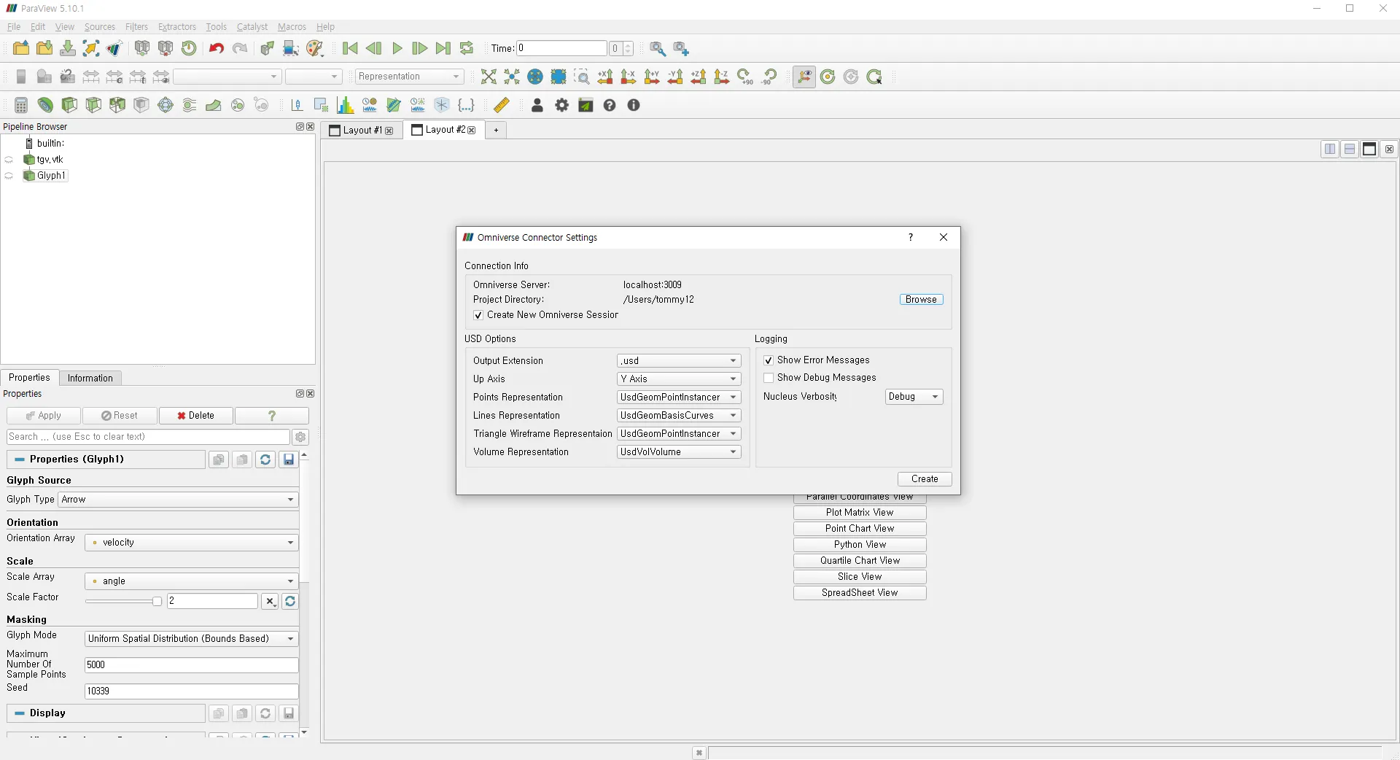Click the Calculator filter icon
The height and width of the screenshot is (760, 1400).
(x=21, y=106)
